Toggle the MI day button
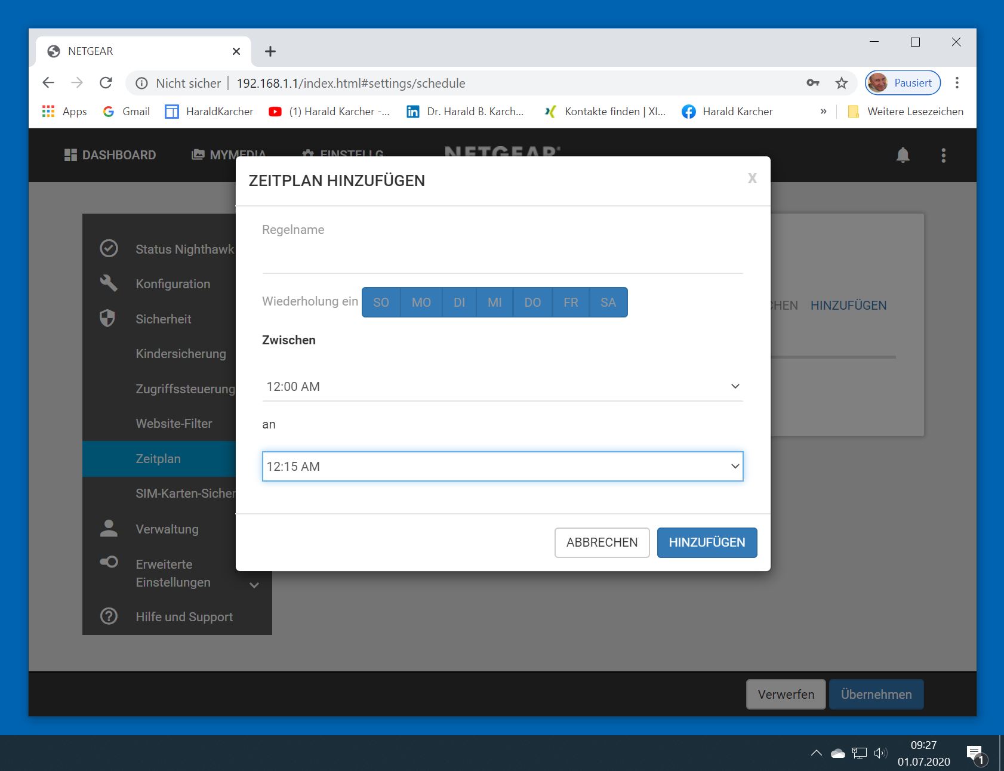 point(494,303)
